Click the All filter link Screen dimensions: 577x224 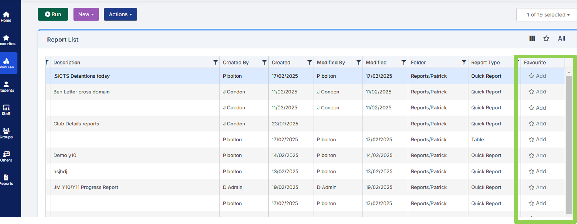pos(561,39)
